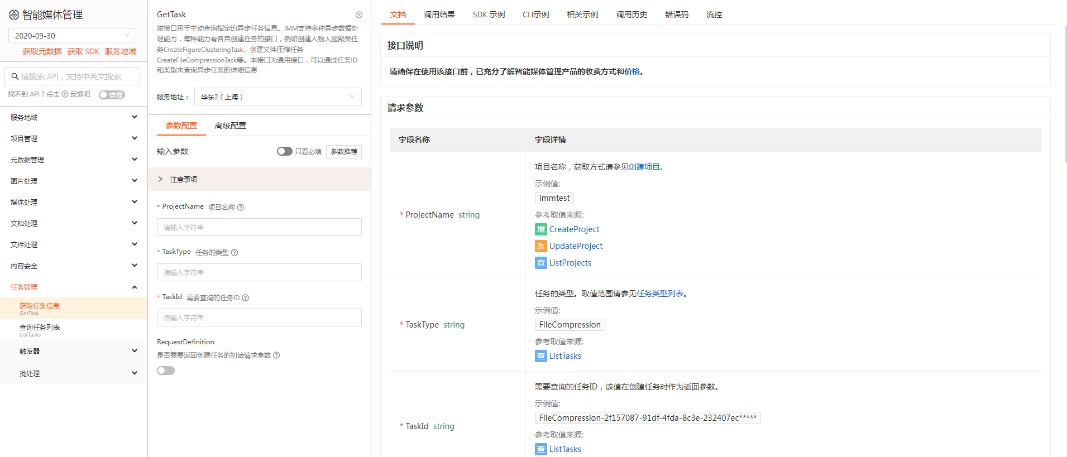Click the 获取 SDK link
The height and width of the screenshot is (457, 1067).
(83, 51)
